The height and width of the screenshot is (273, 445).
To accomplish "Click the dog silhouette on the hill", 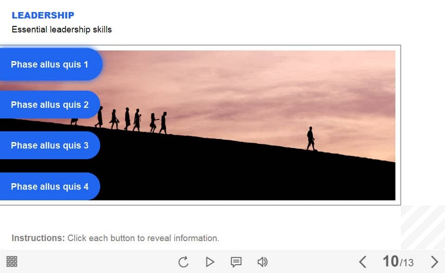I will click(x=74, y=121).
